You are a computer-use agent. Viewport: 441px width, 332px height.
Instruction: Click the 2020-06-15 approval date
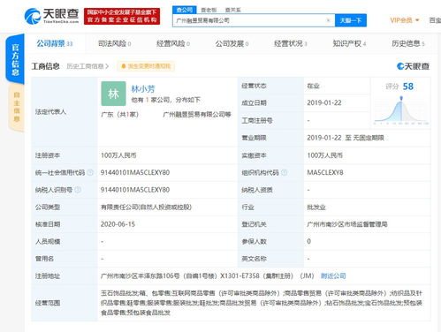click(x=118, y=224)
